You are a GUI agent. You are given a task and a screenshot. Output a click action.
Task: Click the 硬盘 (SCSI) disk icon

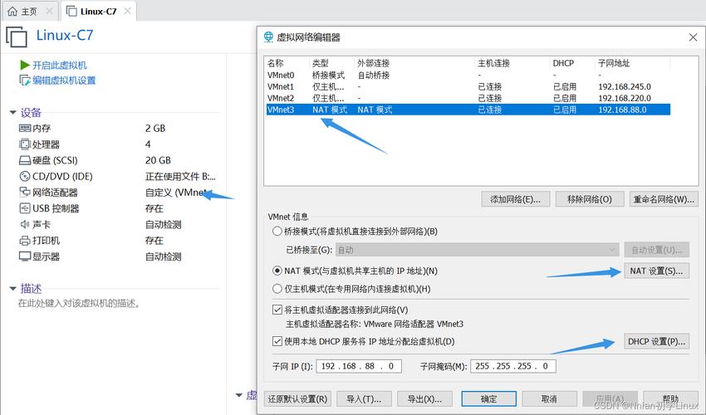25,160
